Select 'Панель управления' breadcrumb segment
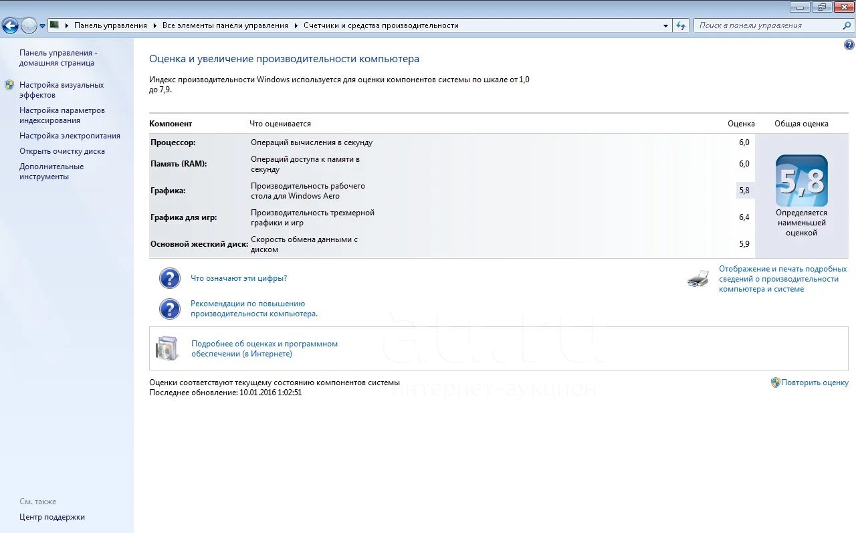 [110, 25]
